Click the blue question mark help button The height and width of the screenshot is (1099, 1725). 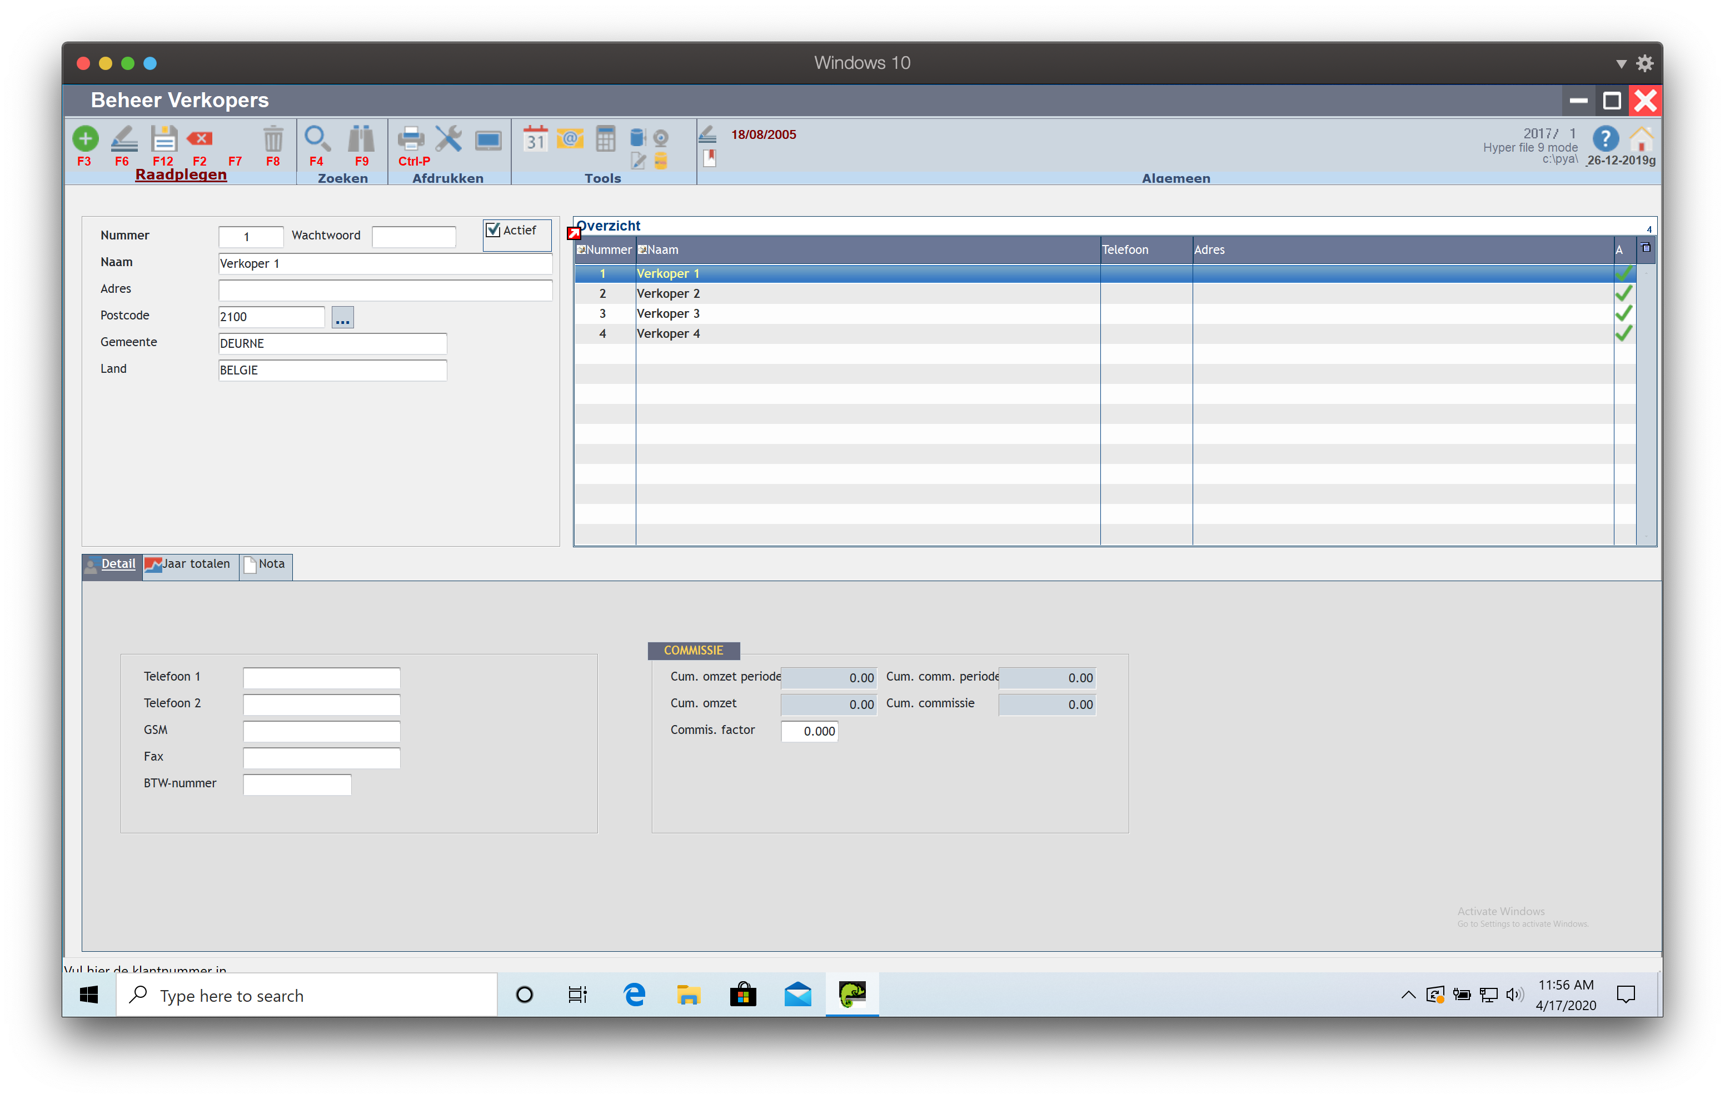point(1606,138)
